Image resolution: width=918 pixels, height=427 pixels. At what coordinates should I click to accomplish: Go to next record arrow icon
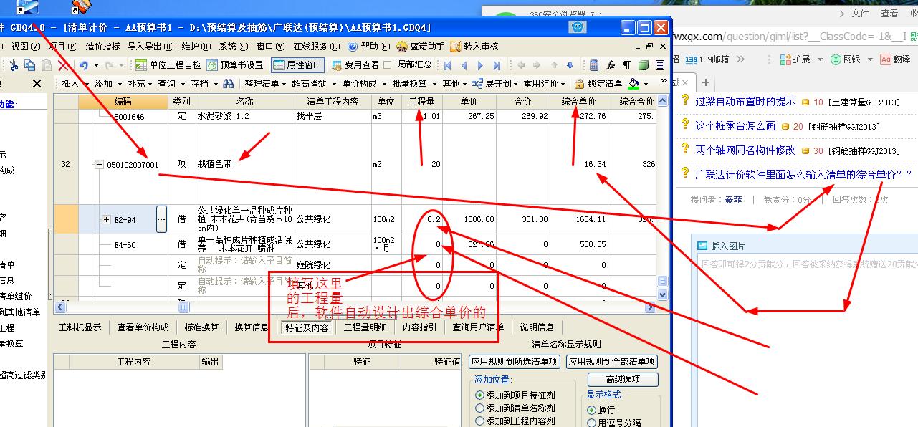(481, 65)
